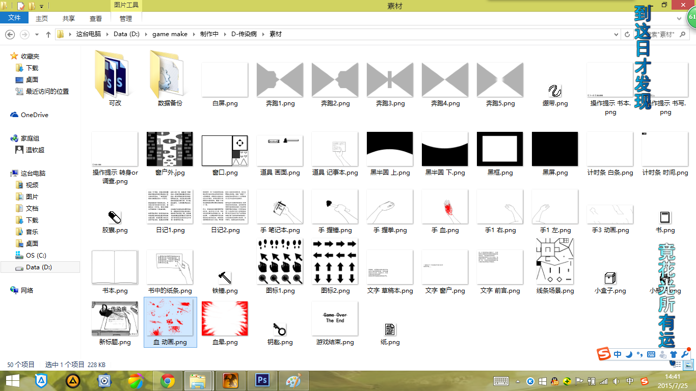Click the New Folder icon in quick access toolbar
Viewport: 696px width, 391px height.
tap(32, 6)
